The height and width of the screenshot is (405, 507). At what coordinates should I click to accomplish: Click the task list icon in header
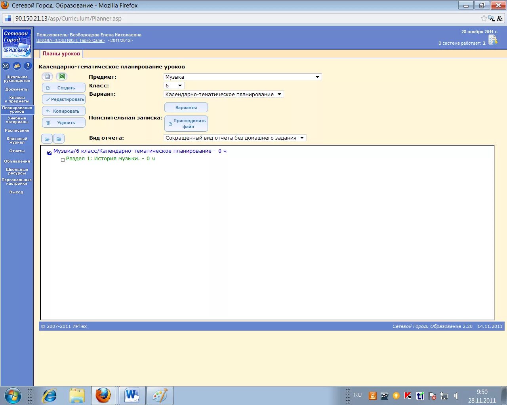(x=493, y=40)
